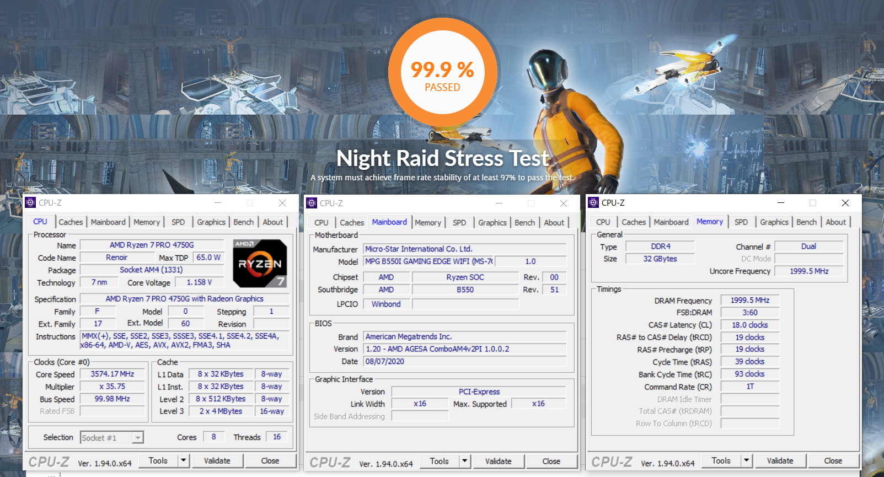This screenshot has width=884, height=477.
Task: Open Caches tab in middle CPU-Z window
Action: [352, 223]
